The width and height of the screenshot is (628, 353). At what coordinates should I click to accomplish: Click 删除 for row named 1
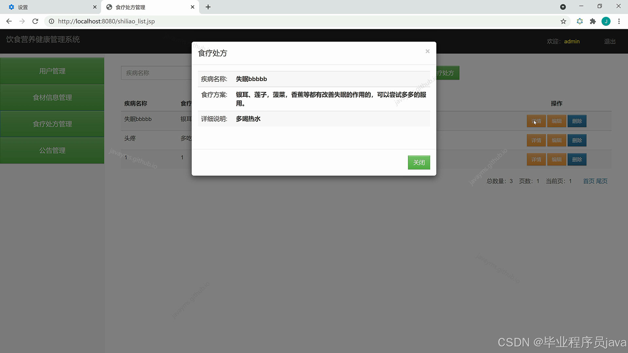tap(577, 160)
